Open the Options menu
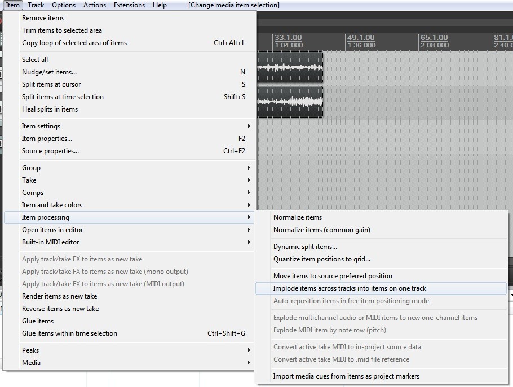The width and height of the screenshot is (513, 387). pos(64,5)
